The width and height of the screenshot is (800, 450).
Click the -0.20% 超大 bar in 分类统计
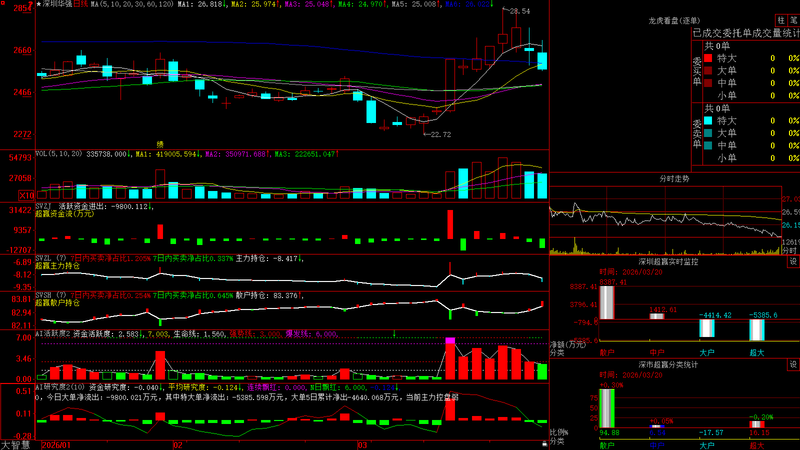(x=757, y=424)
